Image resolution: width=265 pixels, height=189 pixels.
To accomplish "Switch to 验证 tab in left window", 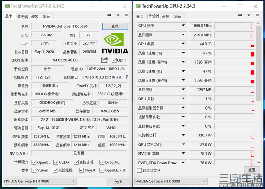I will coord(47,16).
